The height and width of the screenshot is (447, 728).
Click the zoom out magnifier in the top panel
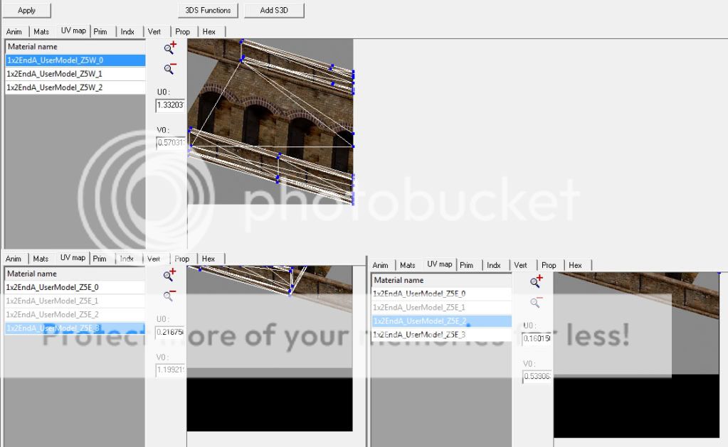coord(169,69)
